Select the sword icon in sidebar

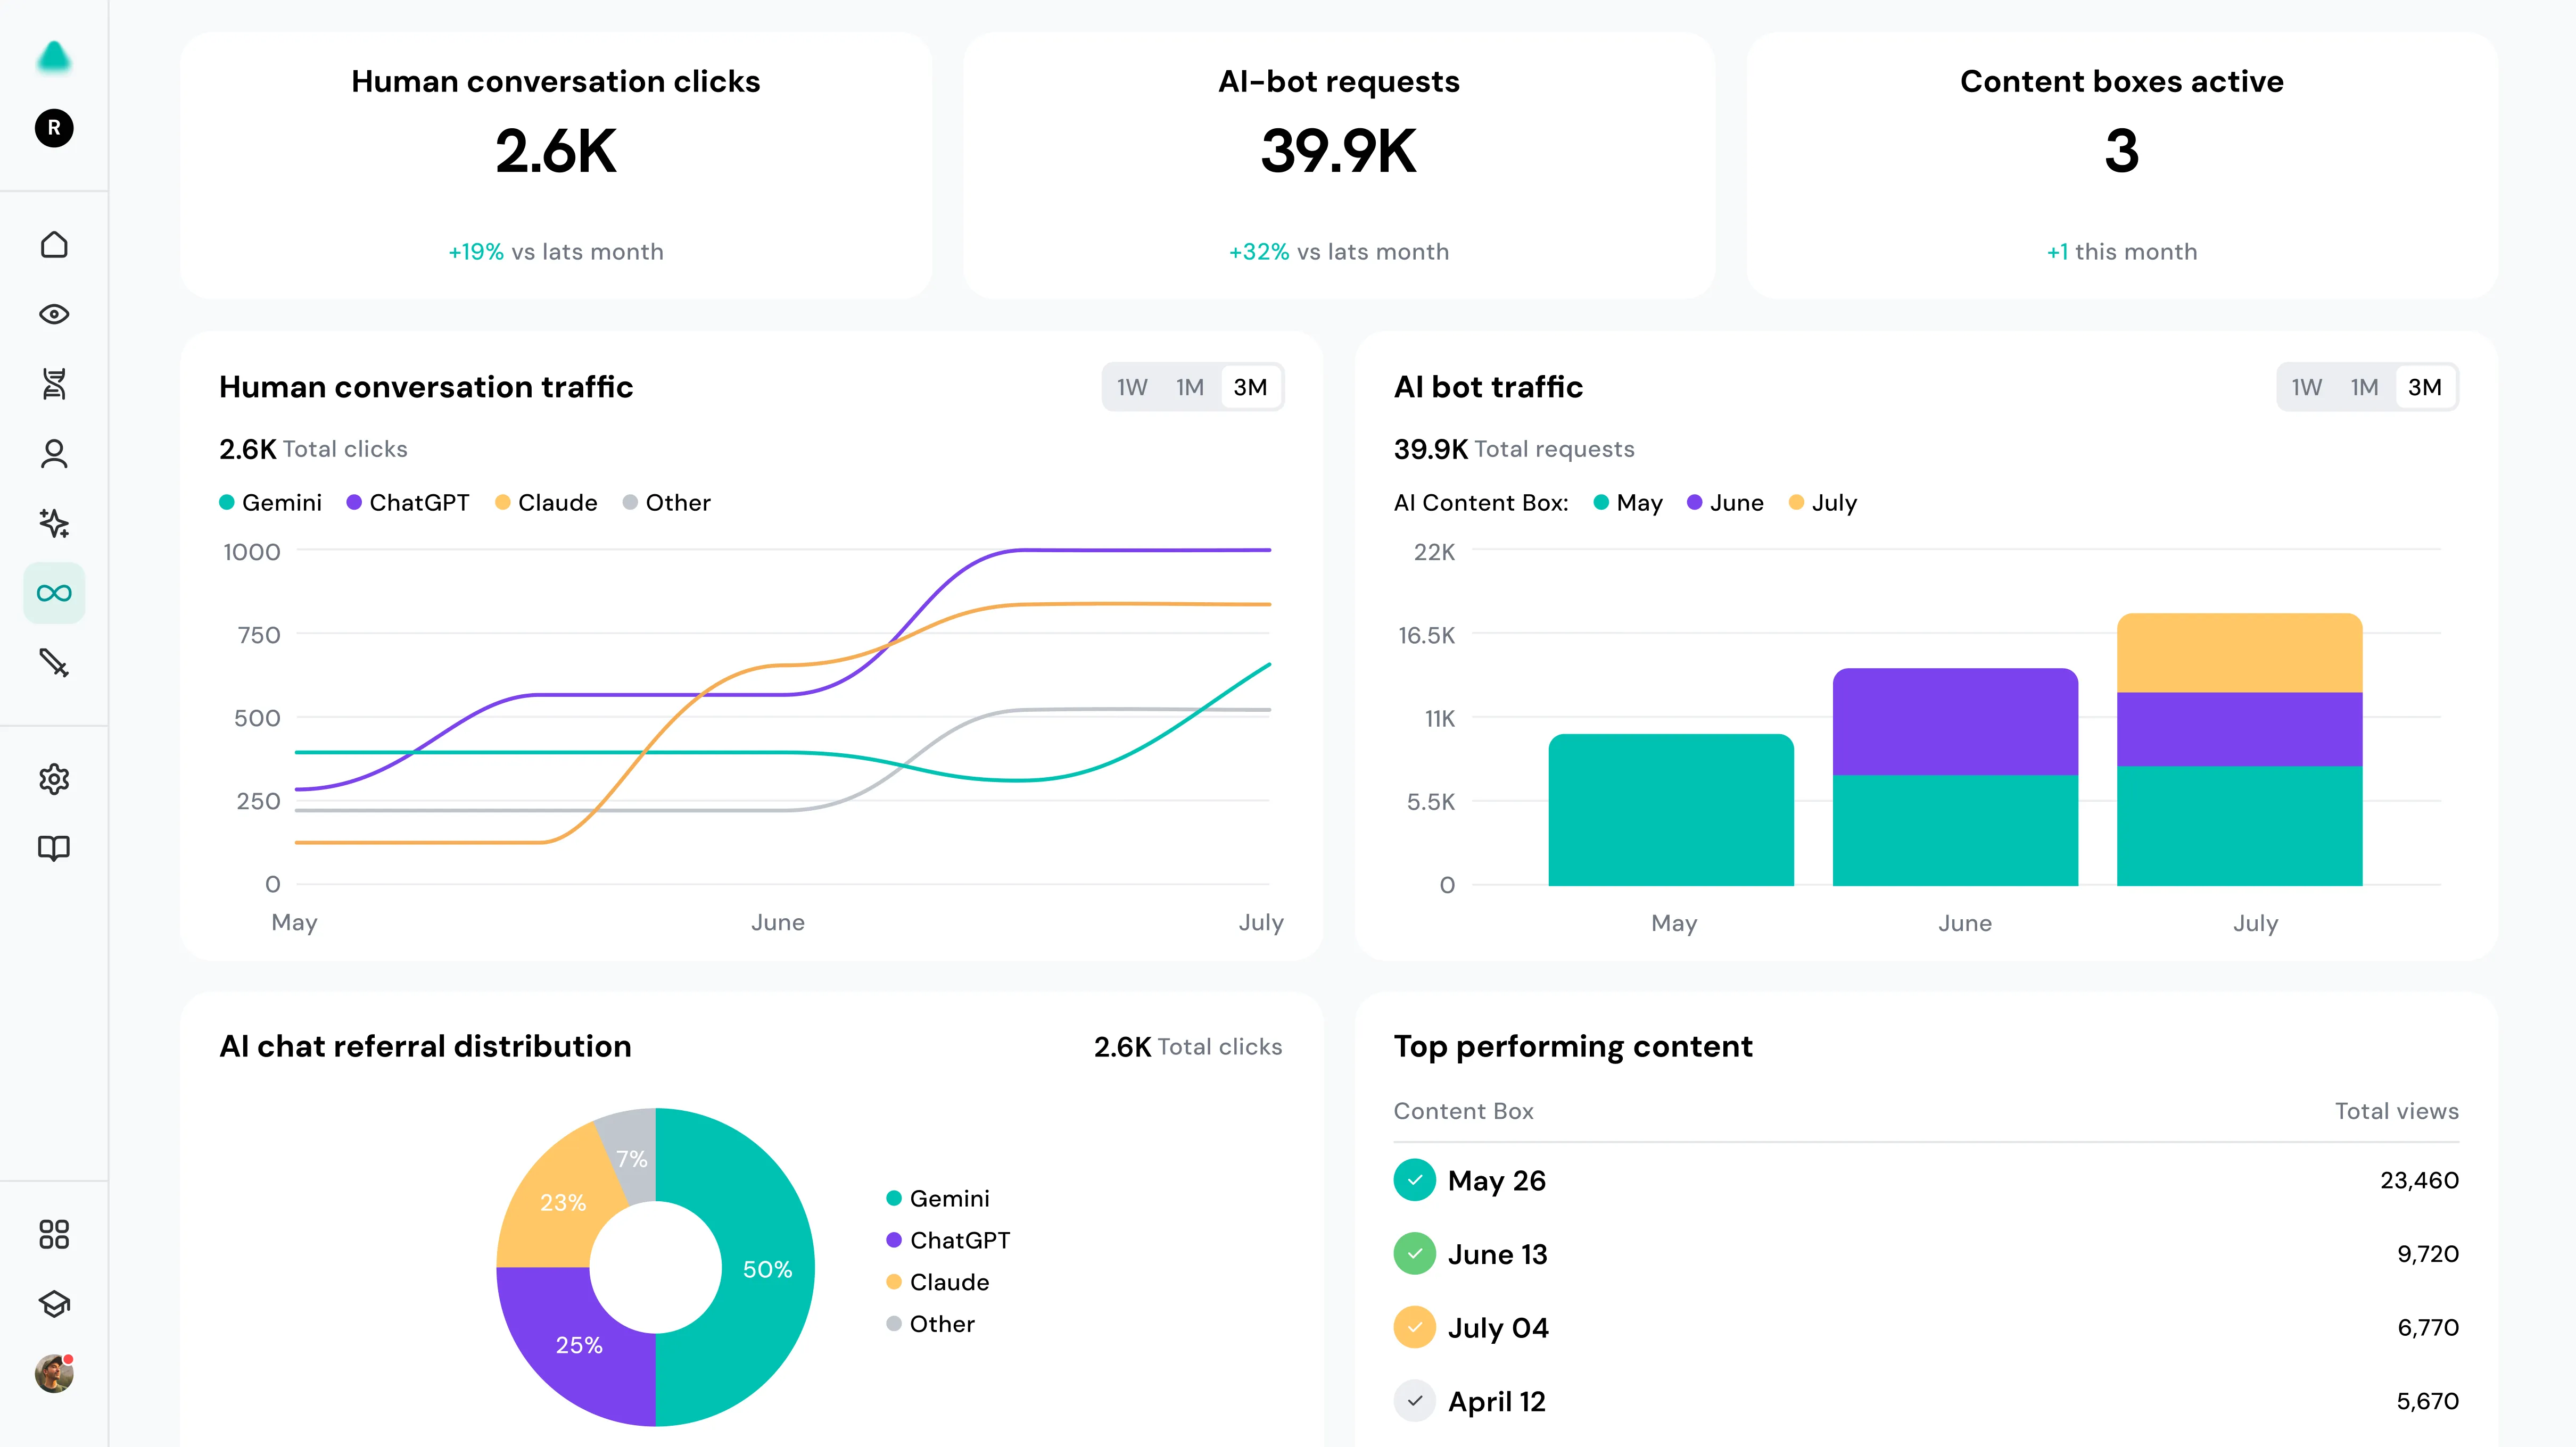[54, 662]
